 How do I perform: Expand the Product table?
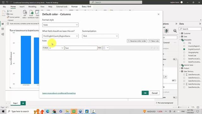tap(180, 68)
